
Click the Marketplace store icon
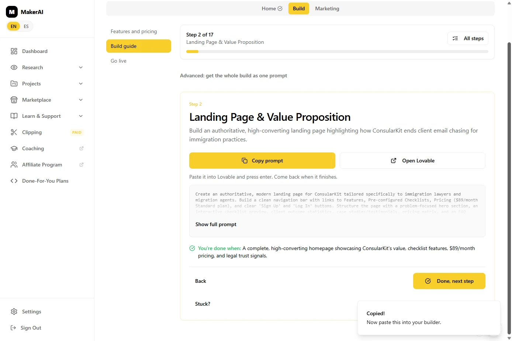tap(14, 100)
